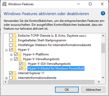109x96 pixels.
Task: Maximize the Windows-Features window
Action: pos(90,4)
